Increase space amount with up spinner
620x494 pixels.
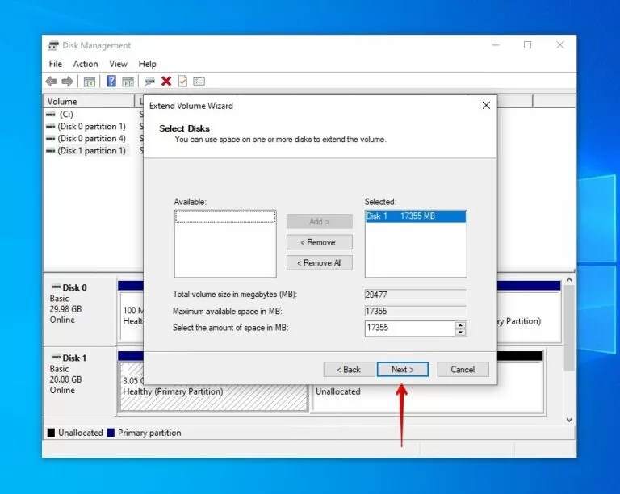pos(460,325)
